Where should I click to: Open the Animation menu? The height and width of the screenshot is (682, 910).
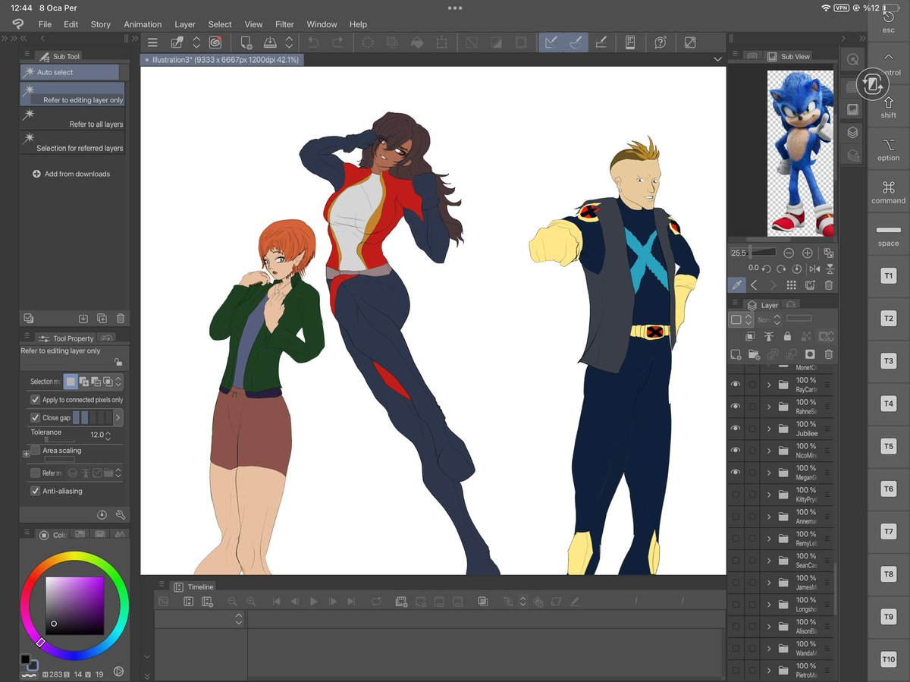(x=143, y=24)
